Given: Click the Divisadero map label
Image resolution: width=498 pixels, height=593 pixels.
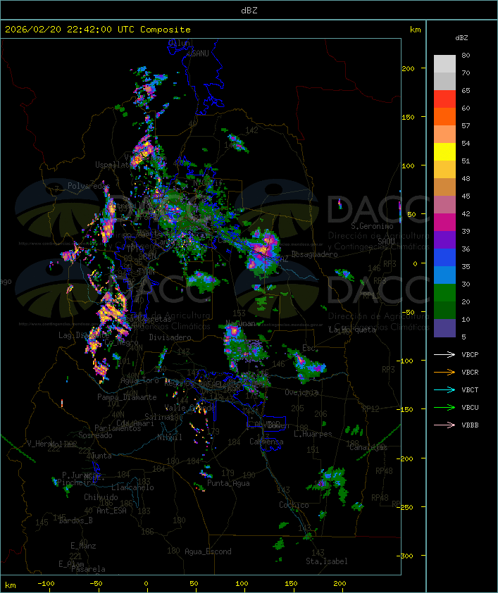Looking at the screenshot, I should [170, 337].
